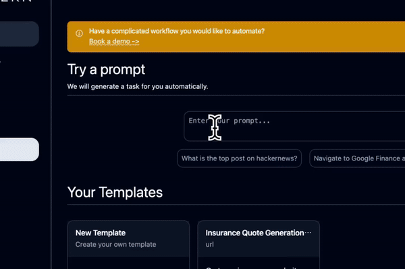Click the Insurance card's lower description area

(x=259, y=263)
